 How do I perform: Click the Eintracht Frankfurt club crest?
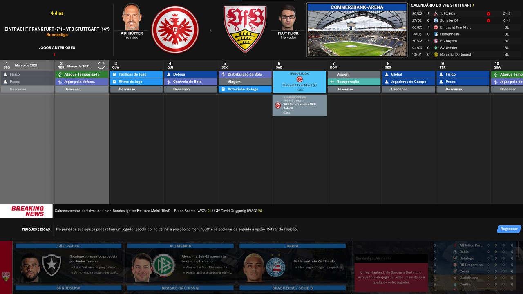[175, 29]
